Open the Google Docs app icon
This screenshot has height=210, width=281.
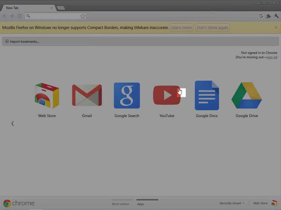[207, 95]
